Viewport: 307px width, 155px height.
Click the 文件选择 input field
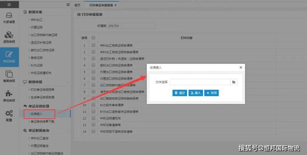(200, 82)
